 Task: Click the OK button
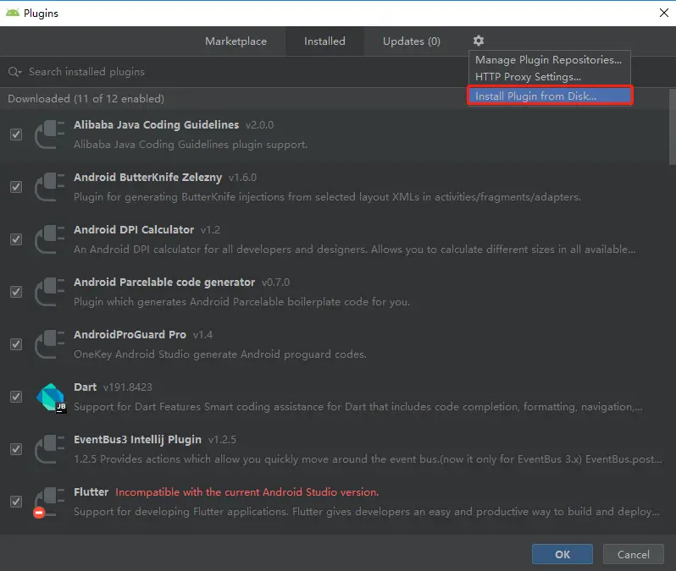coord(562,554)
